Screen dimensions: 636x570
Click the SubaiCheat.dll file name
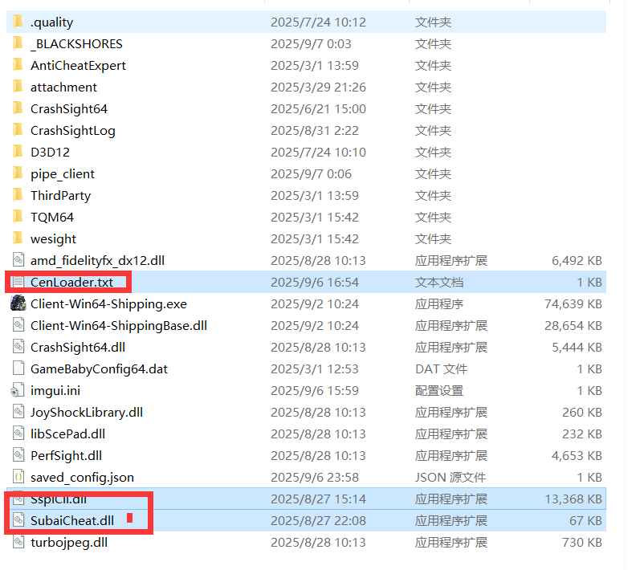71,520
